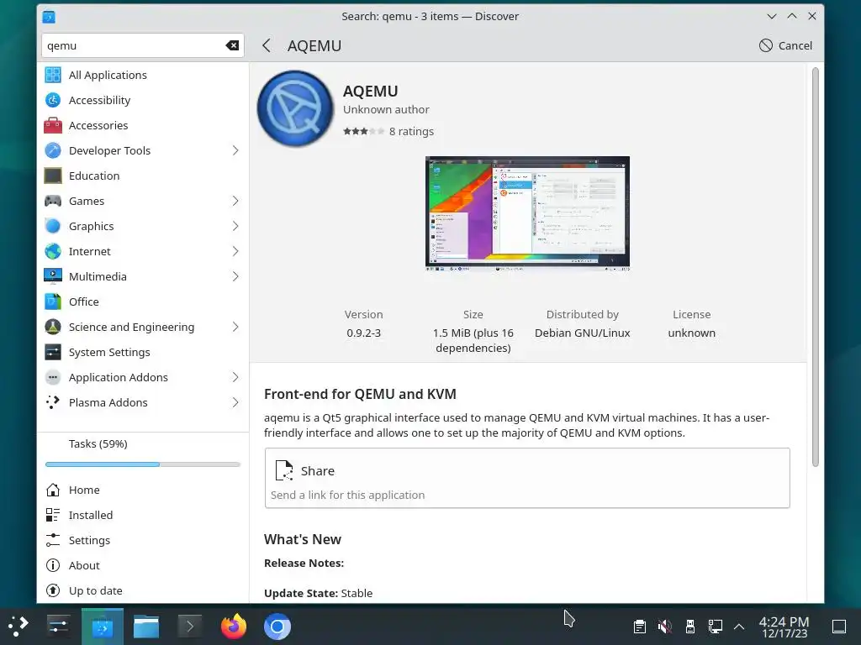This screenshot has height=645, width=861.
Task: Click the muted volume tray icon
Action: coord(664,627)
